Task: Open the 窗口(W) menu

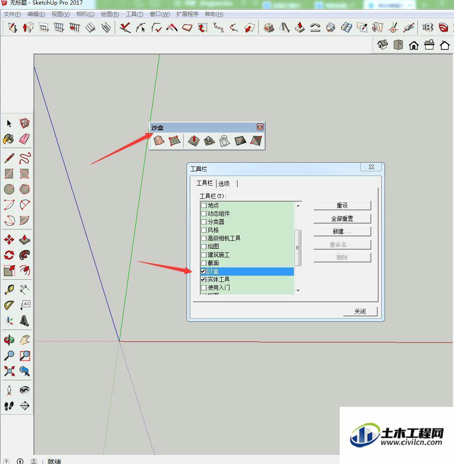Action: point(160,14)
